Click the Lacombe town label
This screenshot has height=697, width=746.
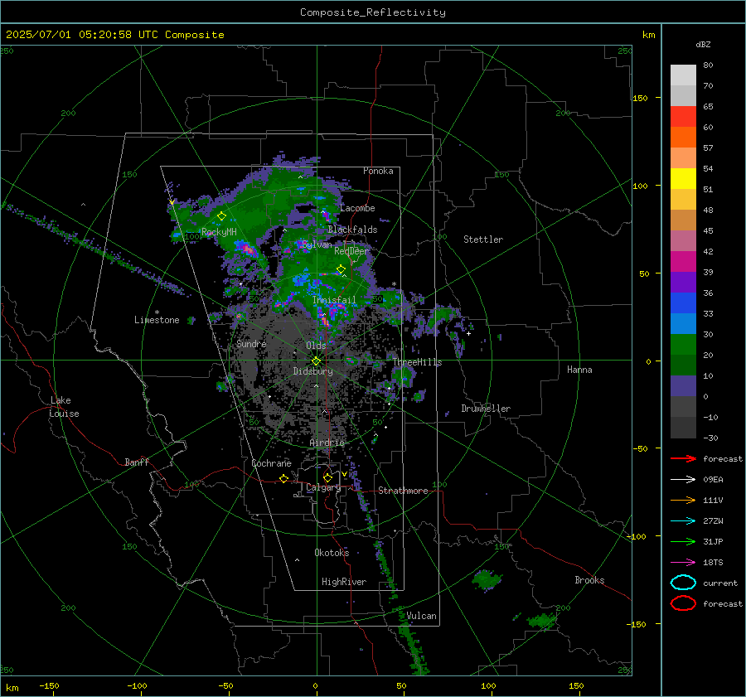[x=357, y=208]
